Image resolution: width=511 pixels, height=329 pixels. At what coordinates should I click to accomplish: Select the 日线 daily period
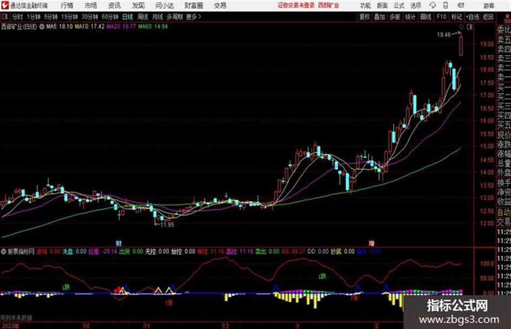(128, 17)
